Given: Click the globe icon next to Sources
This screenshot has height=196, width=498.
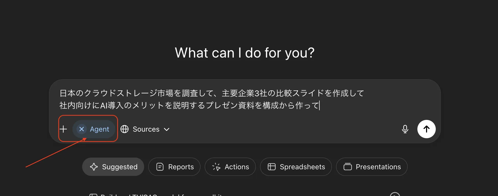Looking at the screenshot, I should click(x=125, y=129).
